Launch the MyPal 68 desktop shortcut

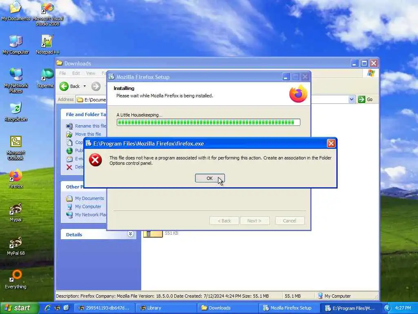16,246
